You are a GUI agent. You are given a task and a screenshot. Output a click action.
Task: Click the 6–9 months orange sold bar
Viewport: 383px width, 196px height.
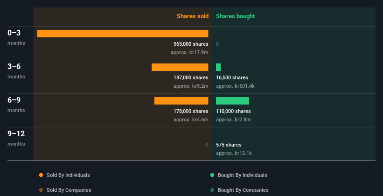click(x=181, y=101)
